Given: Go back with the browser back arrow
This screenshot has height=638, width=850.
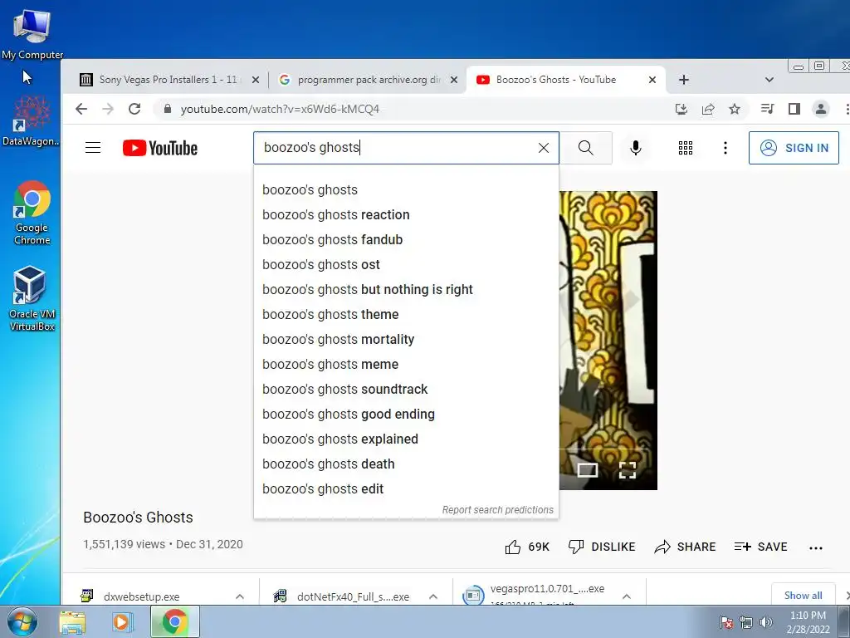Looking at the screenshot, I should click(81, 109).
